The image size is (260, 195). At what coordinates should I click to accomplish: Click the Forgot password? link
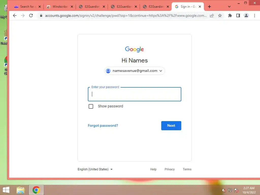coord(103,125)
